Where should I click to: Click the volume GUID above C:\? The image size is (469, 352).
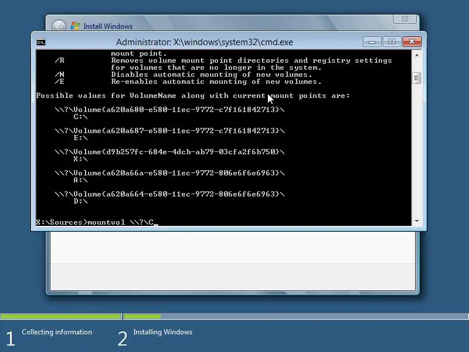coord(169,110)
